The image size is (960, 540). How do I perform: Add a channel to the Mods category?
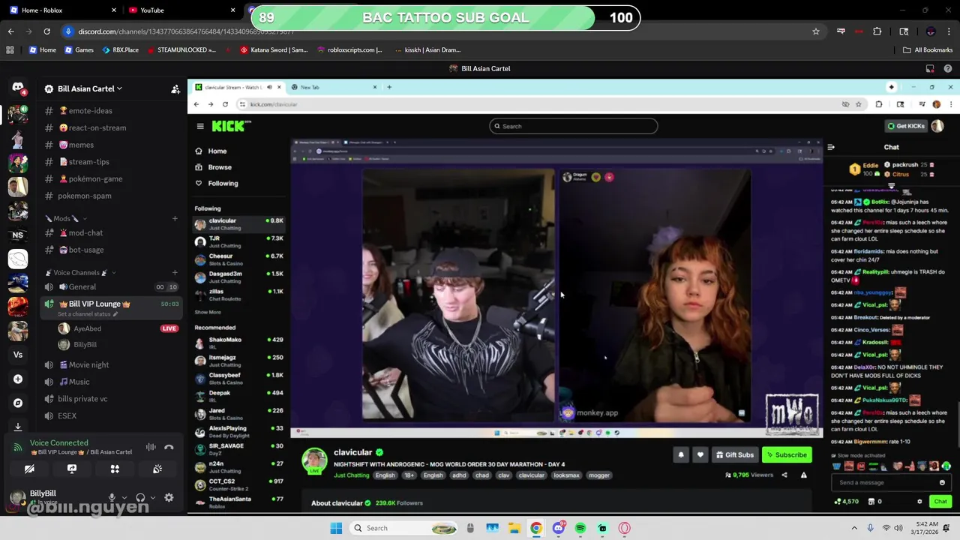click(x=175, y=218)
